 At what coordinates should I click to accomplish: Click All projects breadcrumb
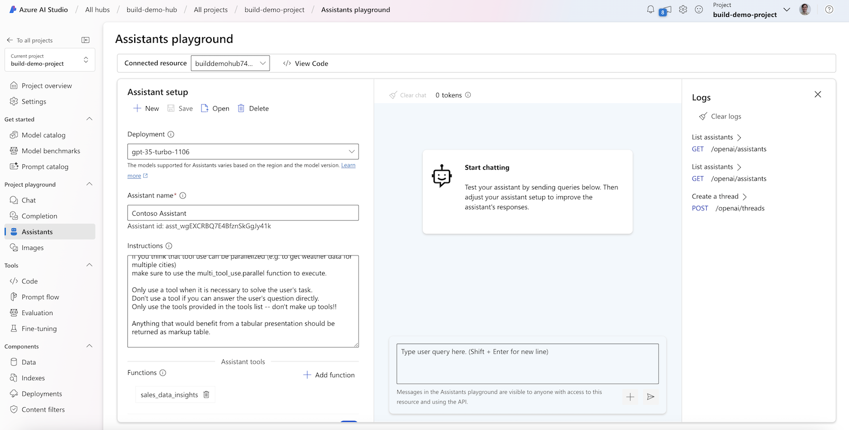point(211,10)
